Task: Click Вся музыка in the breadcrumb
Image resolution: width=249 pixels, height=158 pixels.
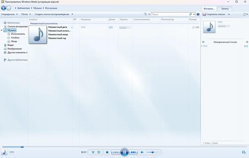Action: coord(51,8)
